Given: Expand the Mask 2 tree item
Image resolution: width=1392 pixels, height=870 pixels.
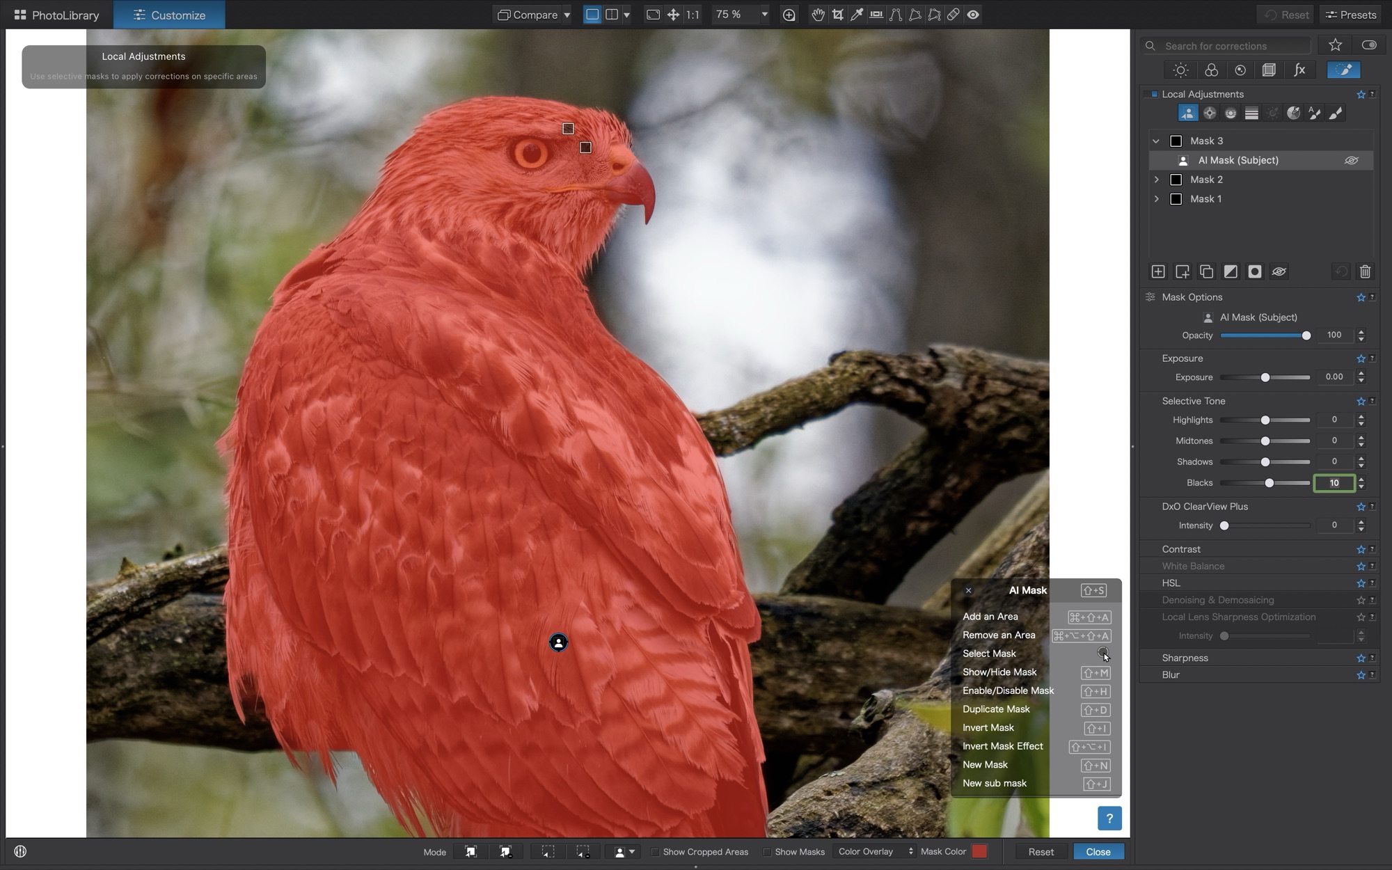Looking at the screenshot, I should (x=1157, y=180).
